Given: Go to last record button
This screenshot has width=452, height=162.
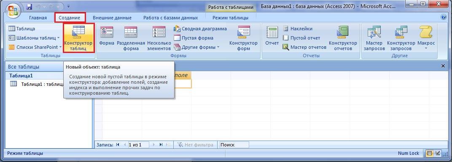Looking at the screenshot, I should [161, 145].
